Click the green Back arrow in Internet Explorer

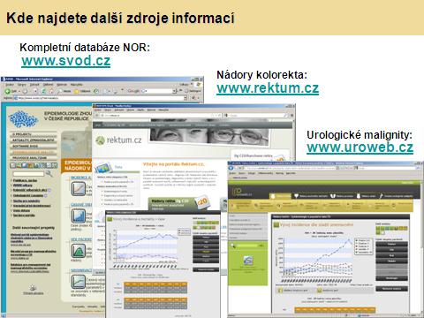[x=7, y=91]
